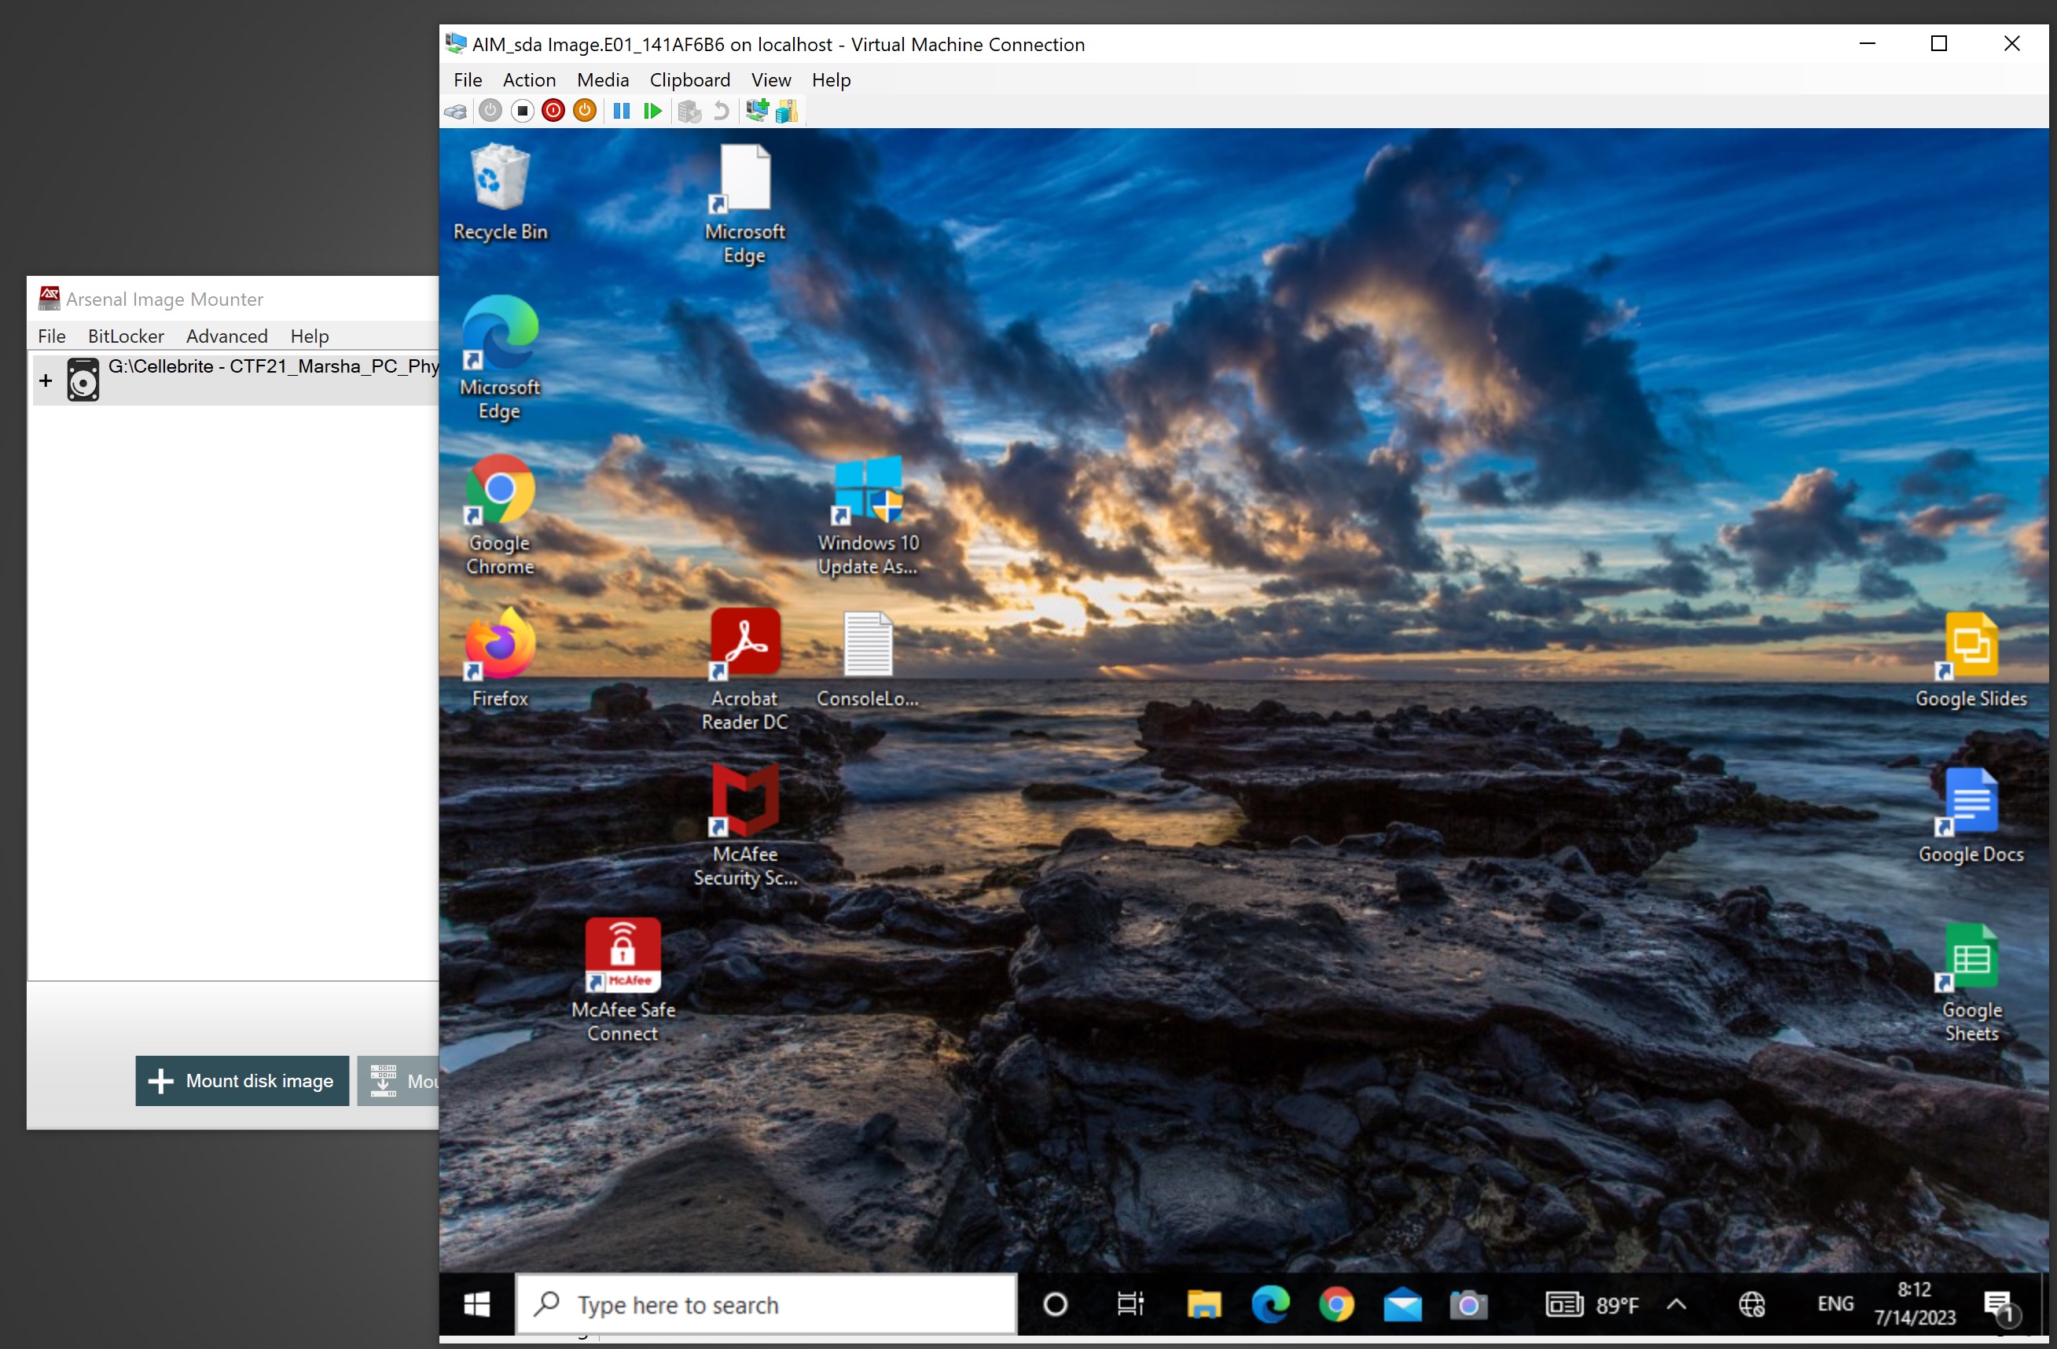Open the Action menu
The image size is (2057, 1349).
pos(529,79)
